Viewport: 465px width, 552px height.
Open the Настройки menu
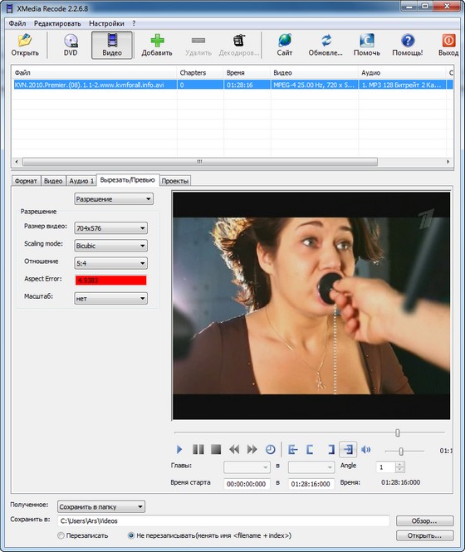point(106,23)
